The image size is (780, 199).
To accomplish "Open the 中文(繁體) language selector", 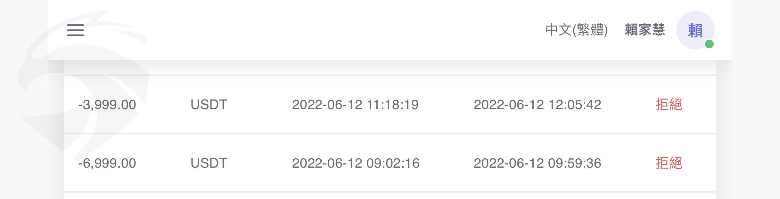I will pos(576,30).
